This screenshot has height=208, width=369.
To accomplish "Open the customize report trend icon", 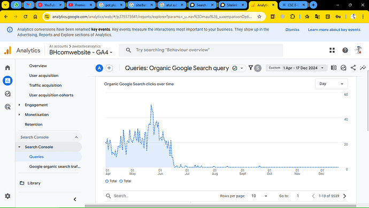I will click(x=363, y=68).
